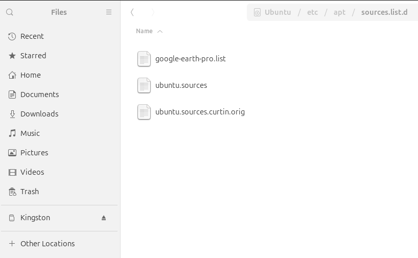Click the Music note icon
This screenshot has height=258, width=418.
tap(12, 133)
